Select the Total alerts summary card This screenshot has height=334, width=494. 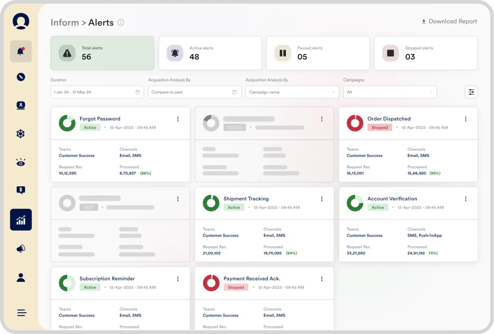tap(102, 53)
